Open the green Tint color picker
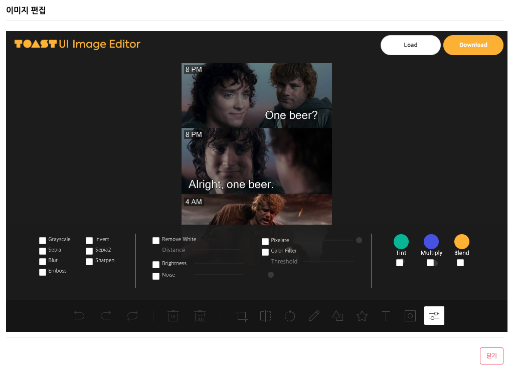The height and width of the screenshot is (369, 510). coord(401,242)
